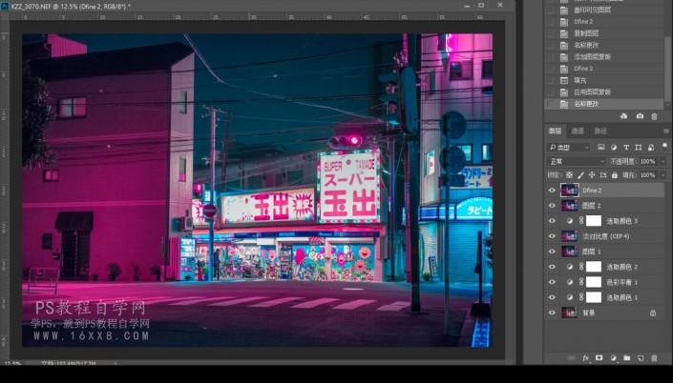This screenshot has height=383, width=673.
Task: Open layer style fx menu
Action: click(585, 358)
